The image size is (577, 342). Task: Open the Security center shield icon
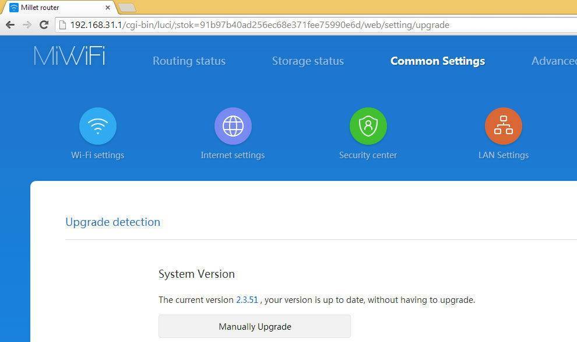click(x=368, y=126)
